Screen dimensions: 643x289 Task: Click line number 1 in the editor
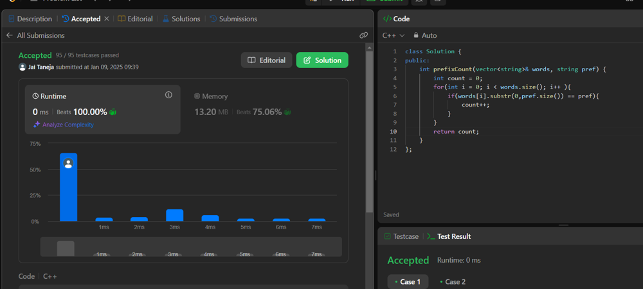click(x=395, y=51)
